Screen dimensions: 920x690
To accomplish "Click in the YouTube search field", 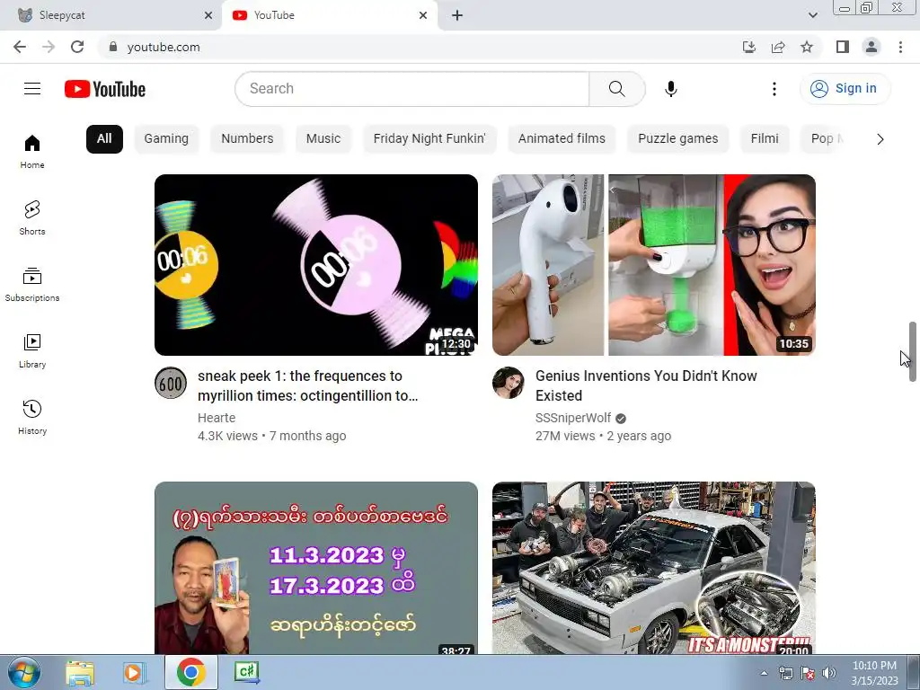I will point(411,89).
